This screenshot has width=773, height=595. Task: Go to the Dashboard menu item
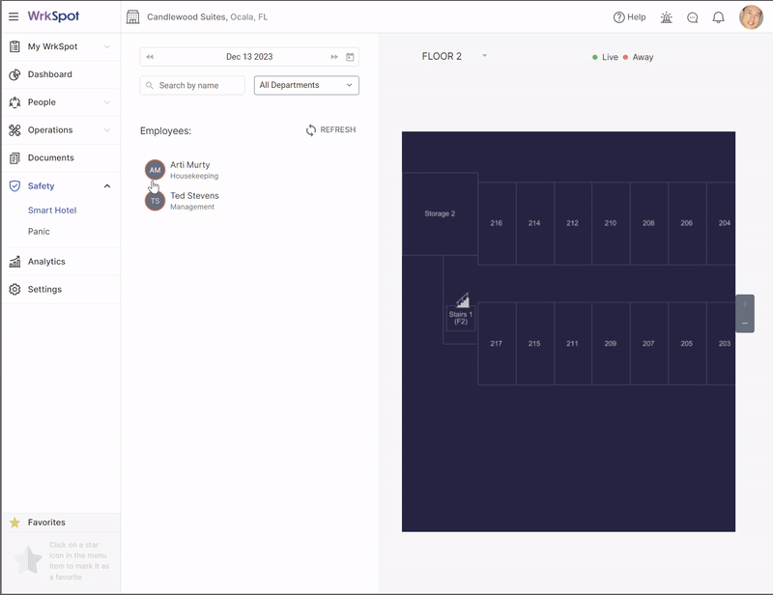point(49,74)
